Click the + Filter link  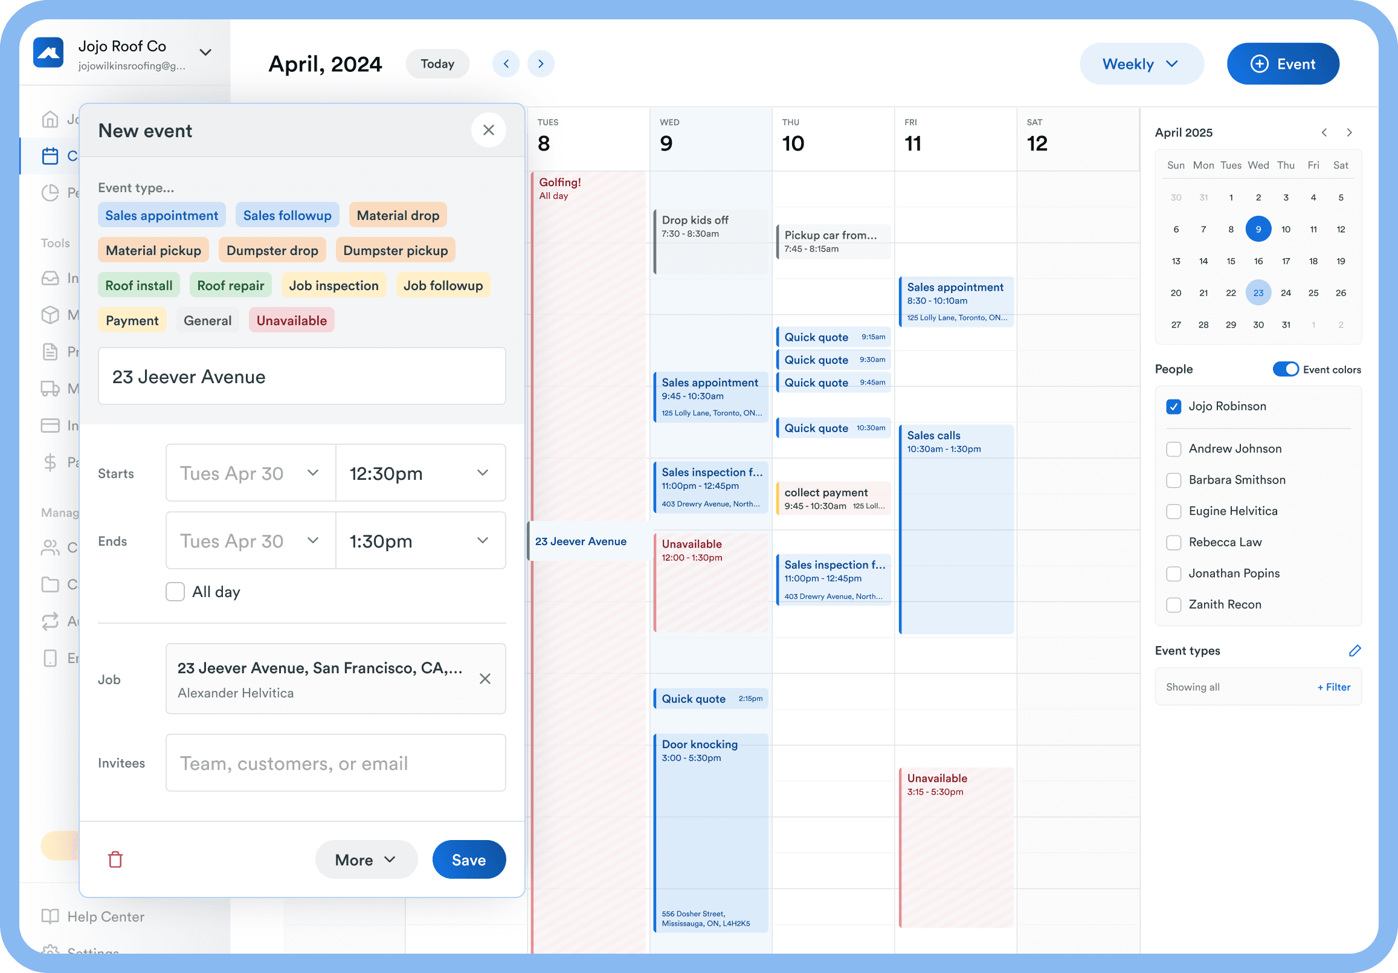(1333, 687)
